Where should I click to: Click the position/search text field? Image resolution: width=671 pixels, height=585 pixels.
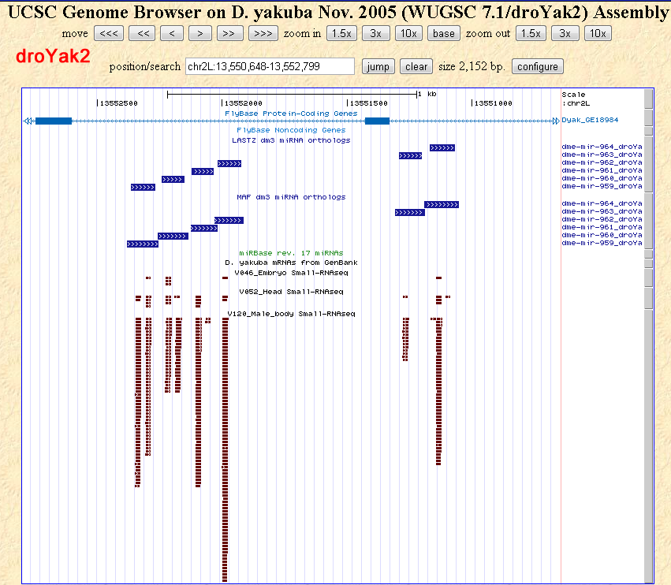270,66
